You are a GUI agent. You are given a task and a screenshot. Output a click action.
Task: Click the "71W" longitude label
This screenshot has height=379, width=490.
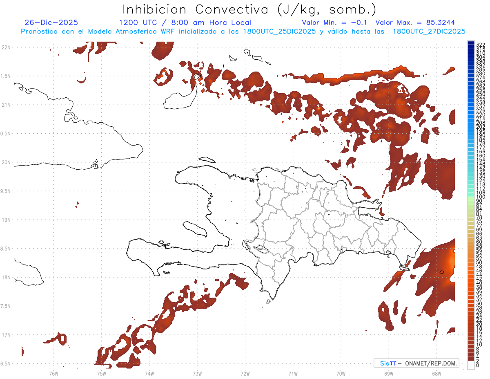(x=293, y=373)
